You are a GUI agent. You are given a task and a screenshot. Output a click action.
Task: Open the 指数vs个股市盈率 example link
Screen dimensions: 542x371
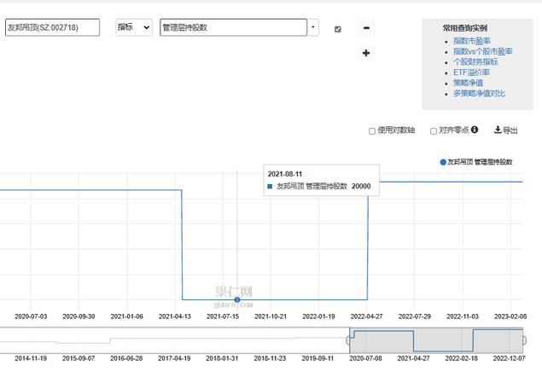483,51
